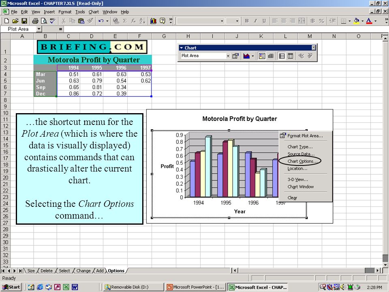Click Angle Text Downward icon in Chart toolbar
389x292 pixels.
click(x=301, y=56)
